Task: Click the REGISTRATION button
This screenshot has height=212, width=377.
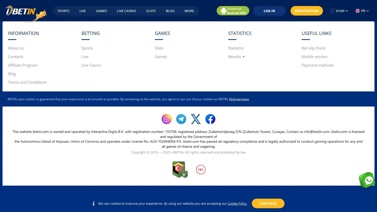Action: [x=307, y=11]
